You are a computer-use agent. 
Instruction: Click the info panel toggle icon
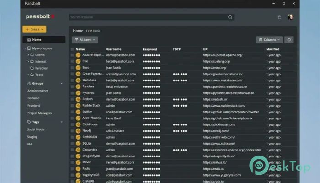[x=289, y=40]
